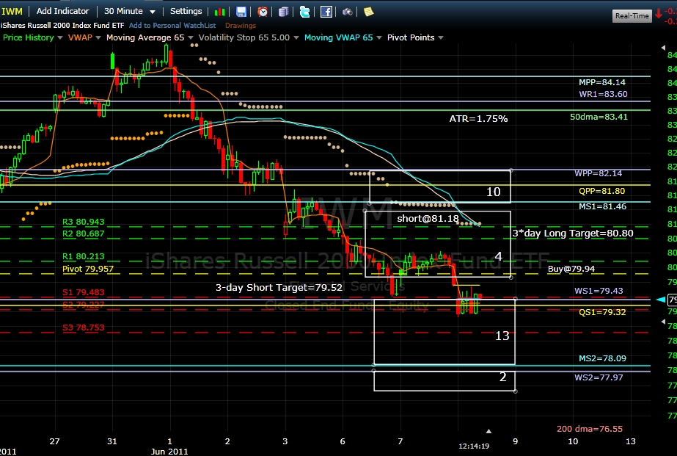Open the chart type bar icon

(x=220, y=12)
